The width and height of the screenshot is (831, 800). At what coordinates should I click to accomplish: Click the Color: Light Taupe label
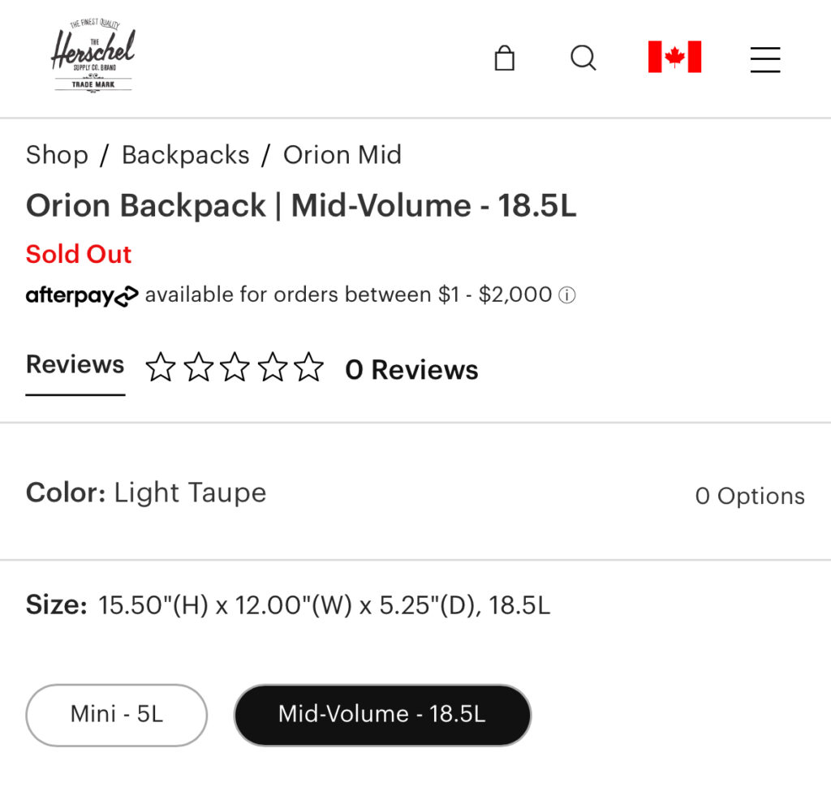(146, 492)
